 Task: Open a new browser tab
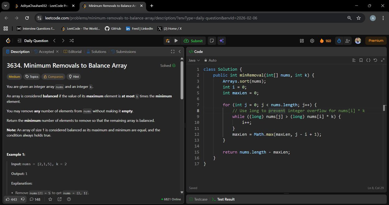coord(151,6)
